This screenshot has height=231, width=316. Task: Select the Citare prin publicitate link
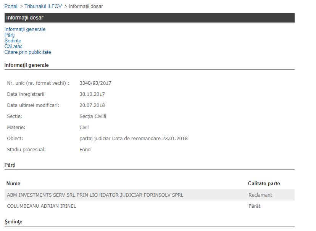27,52
